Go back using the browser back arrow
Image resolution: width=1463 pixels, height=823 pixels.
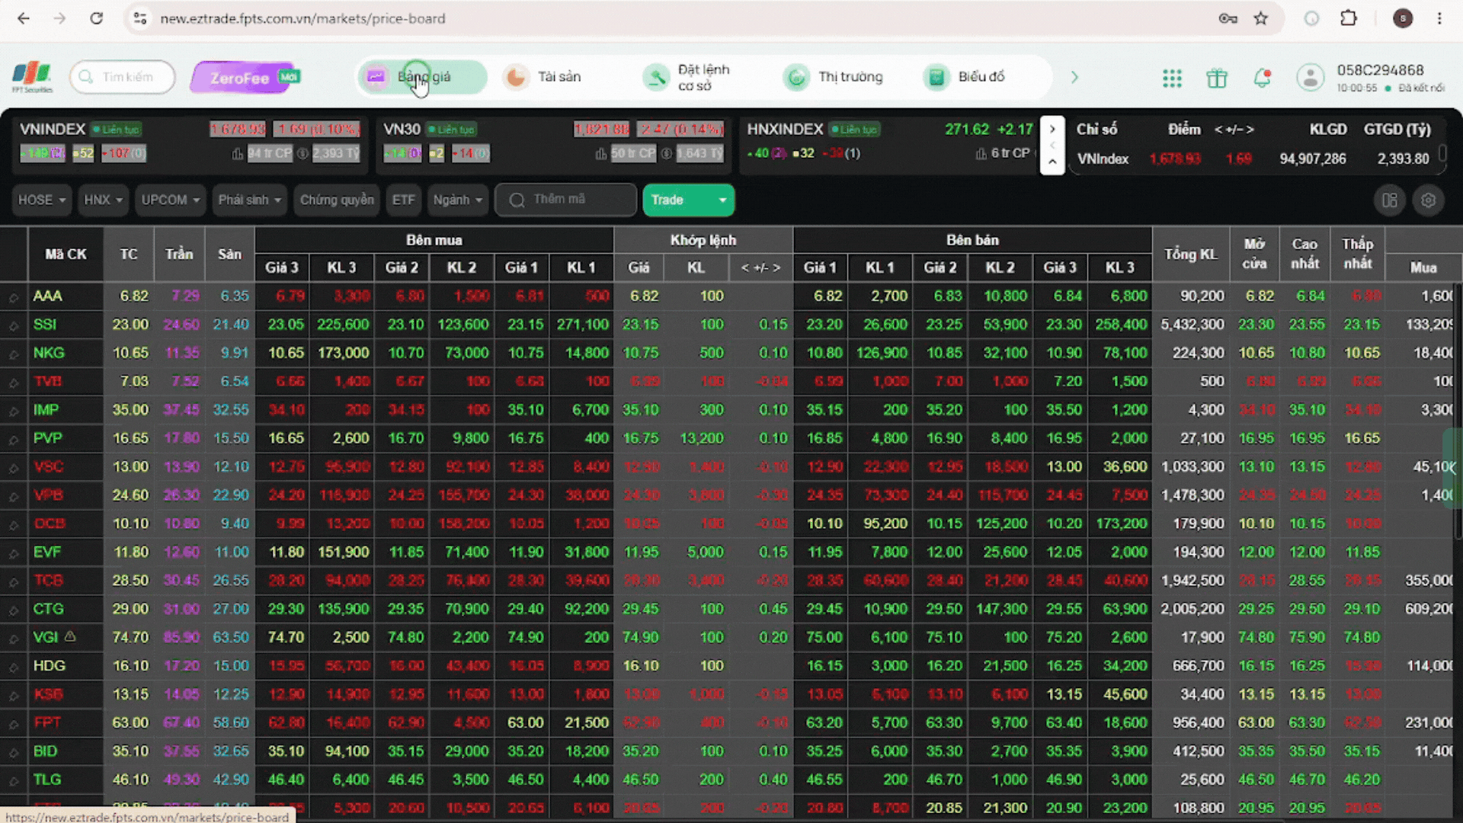[x=24, y=18]
